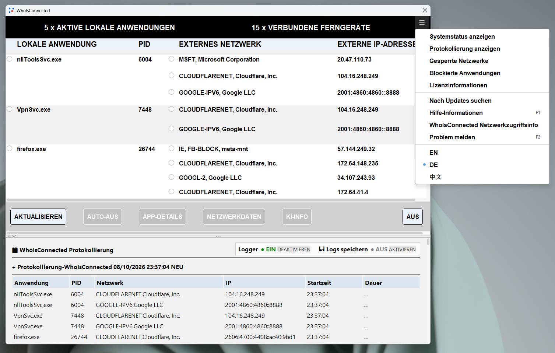Screen dimensions: 555x353
Task: Expand the Protokollierung-WhoIsConnected log entry with plus
Action: coord(14,267)
